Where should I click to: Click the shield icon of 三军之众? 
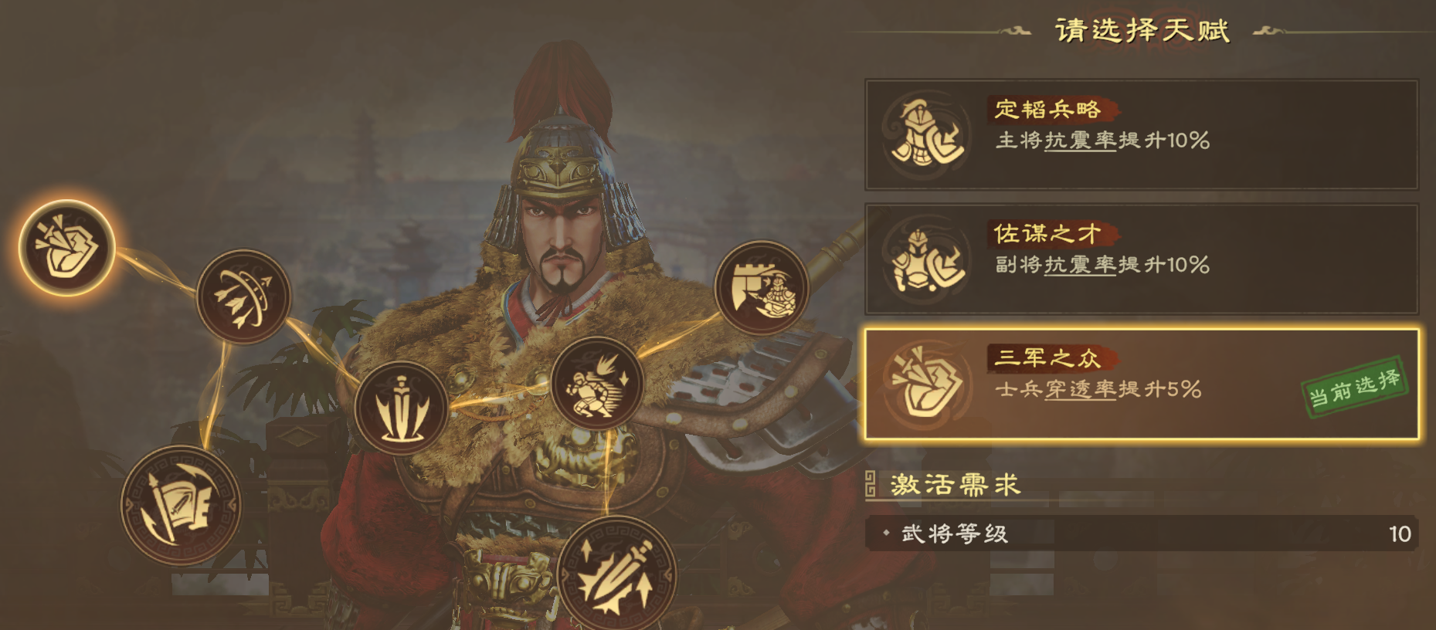click(927, 384)
